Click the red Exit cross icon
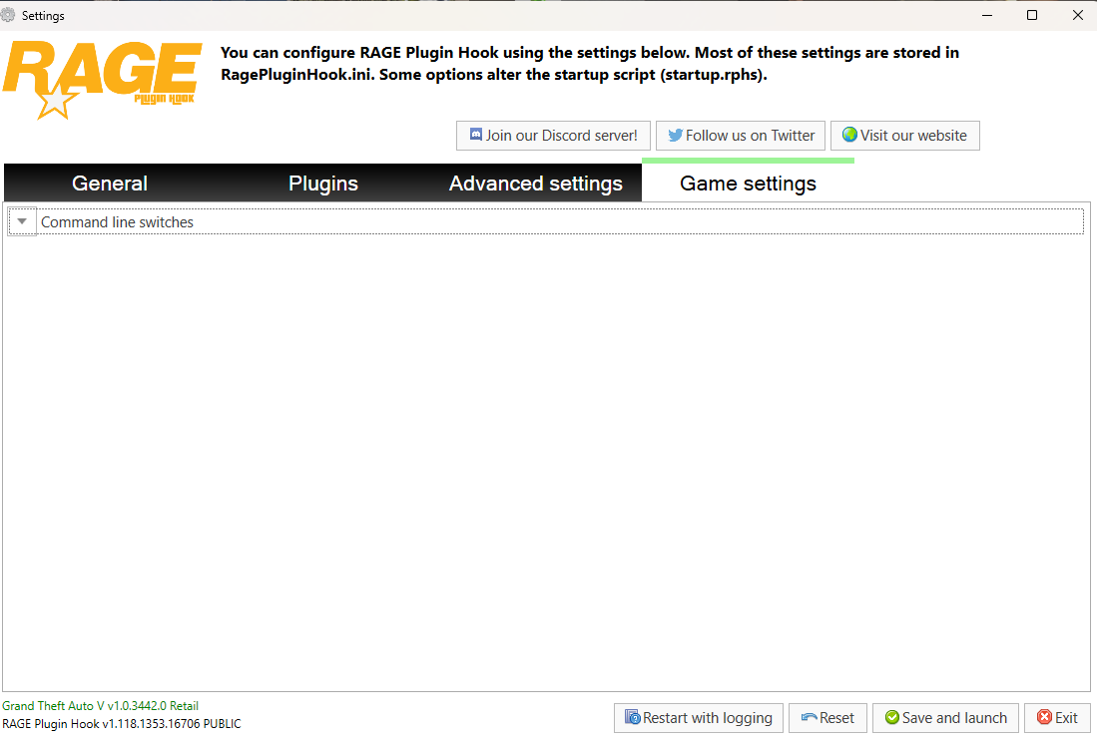 pos(1044,718)
